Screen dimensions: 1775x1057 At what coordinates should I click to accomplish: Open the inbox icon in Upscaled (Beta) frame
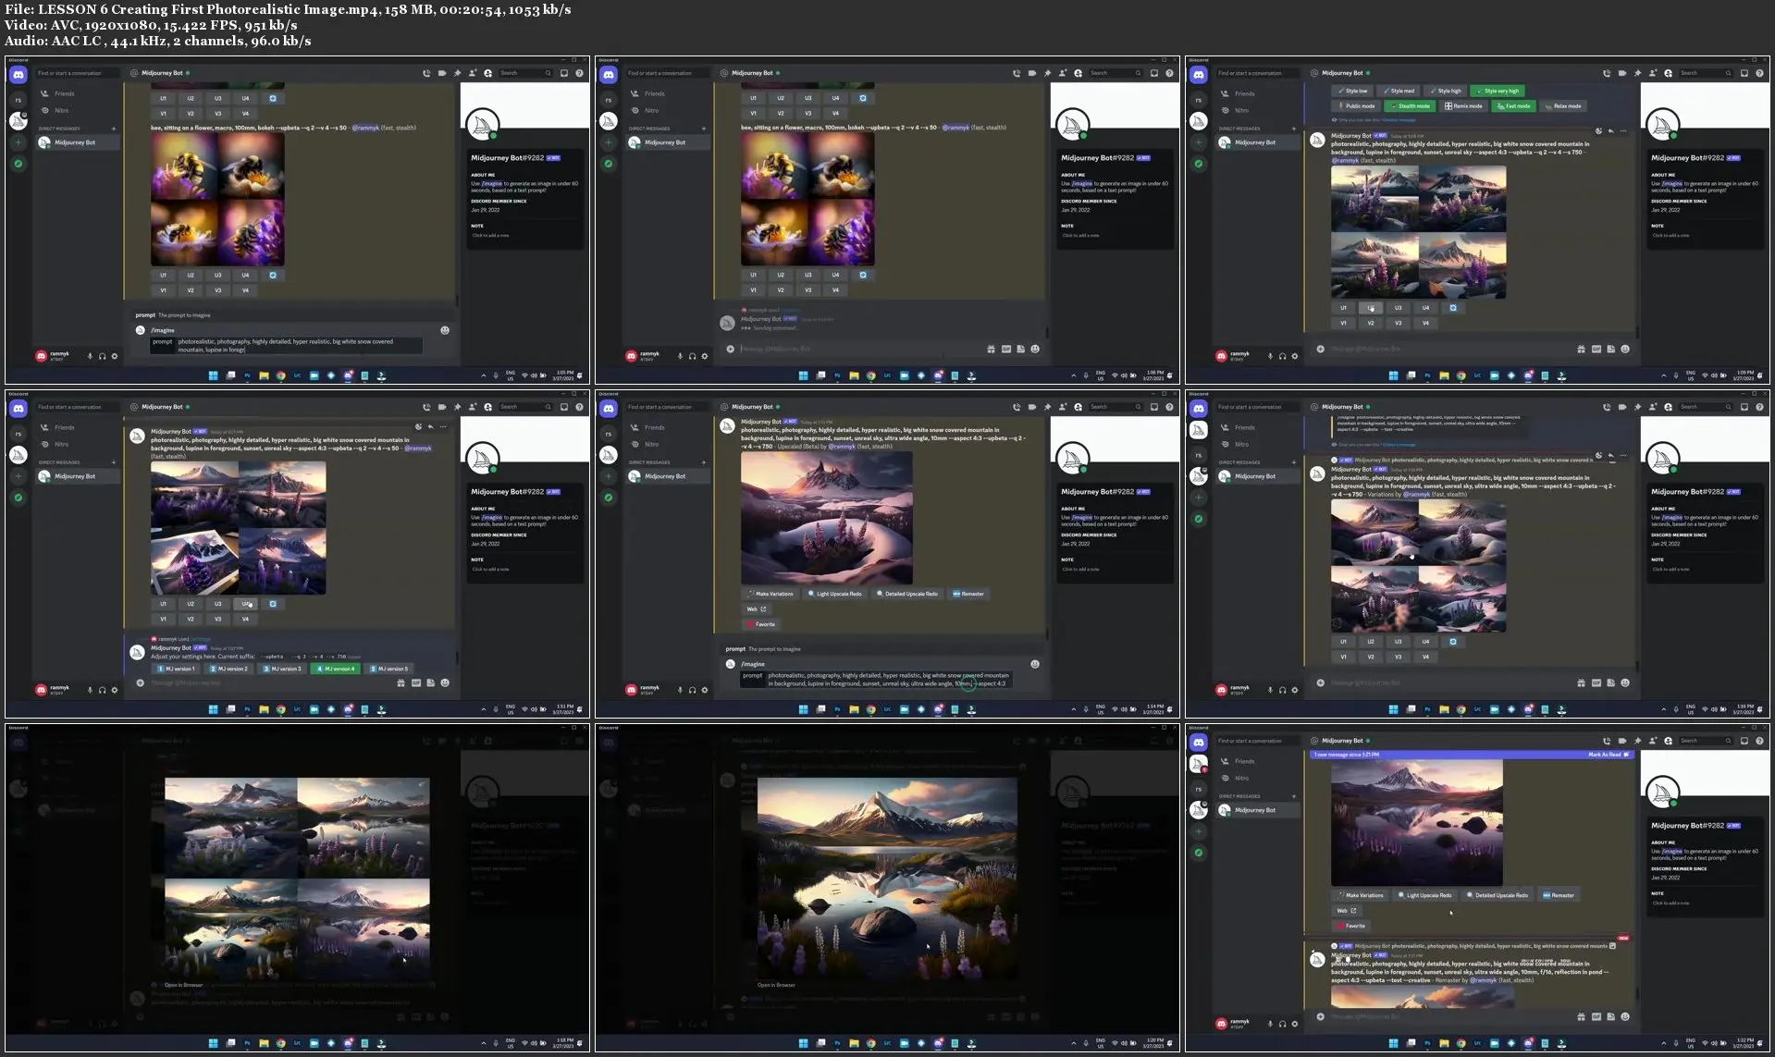click(x=1154, y=407)
